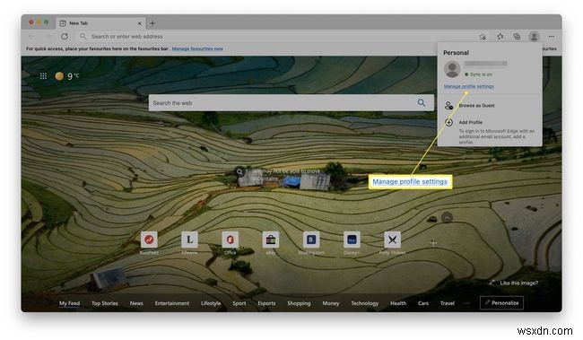
Task: Open the L quick link tile
Action: pyautogui.click(x=189, y=240)
